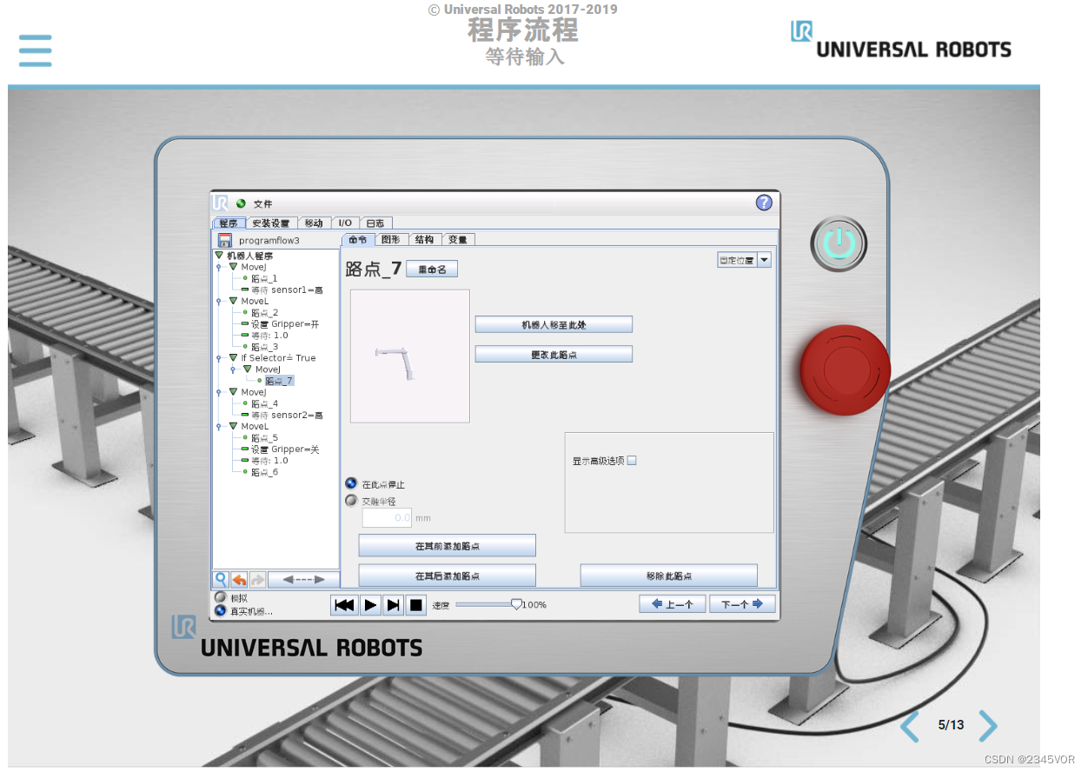This screenshot has width=1088, height=772.
Task: Stop the program with the stop button
Action: point(416,605)
